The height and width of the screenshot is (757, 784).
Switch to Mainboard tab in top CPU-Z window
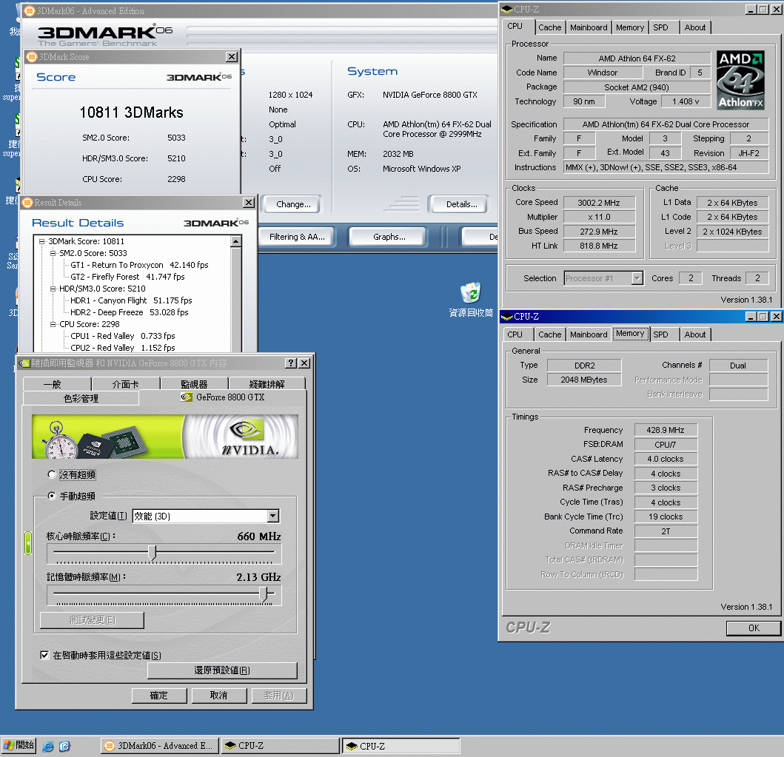click(589, 27)
